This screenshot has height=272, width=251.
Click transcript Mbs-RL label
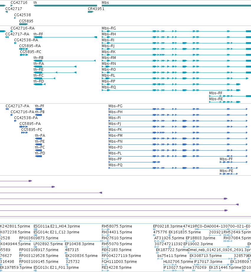[x=109, y=75]
